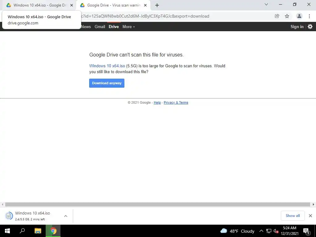Open taskbar search

click(x=22, y=231)
